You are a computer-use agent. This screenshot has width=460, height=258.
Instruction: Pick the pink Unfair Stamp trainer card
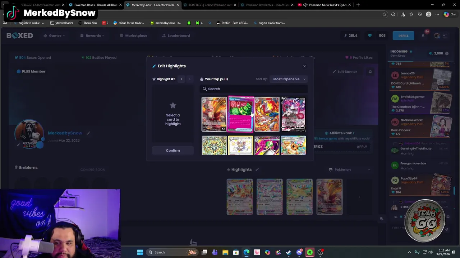[241, 114]
